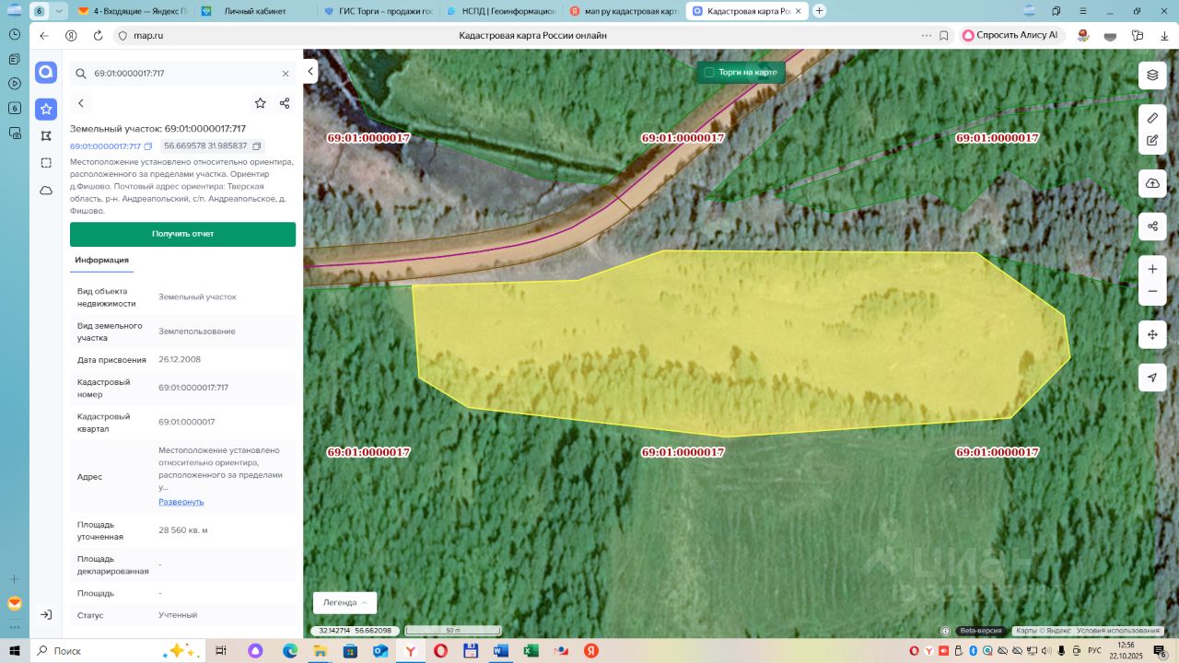Image resolution: width=1179 pixels, height=663 pixels.
Task: Click the 'Получить отчет' button
Action: (x=182, y=234)
